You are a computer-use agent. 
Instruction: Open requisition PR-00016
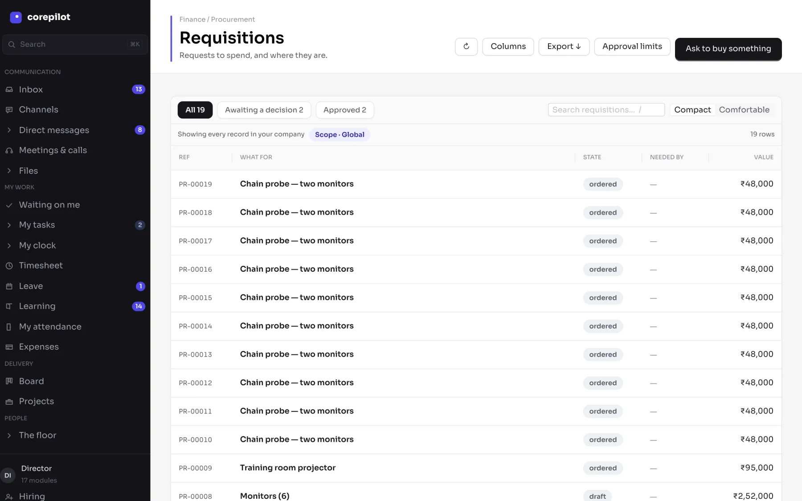point(476,269)
